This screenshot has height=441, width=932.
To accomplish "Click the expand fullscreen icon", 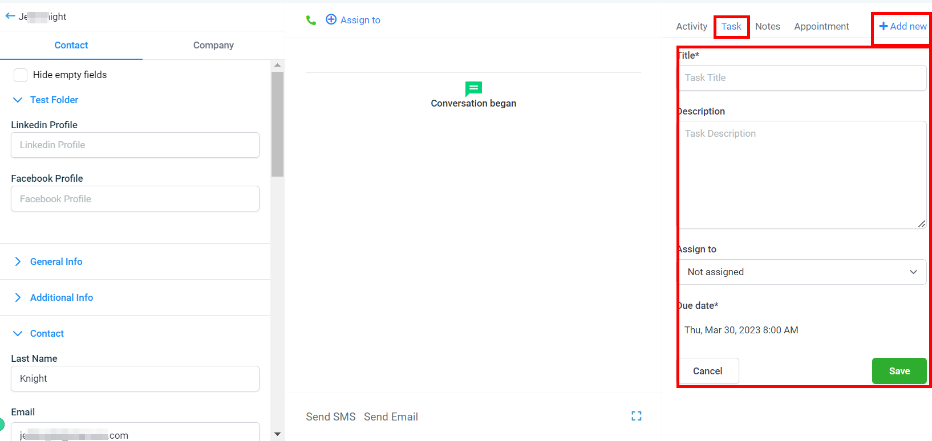I will point(637,416).
